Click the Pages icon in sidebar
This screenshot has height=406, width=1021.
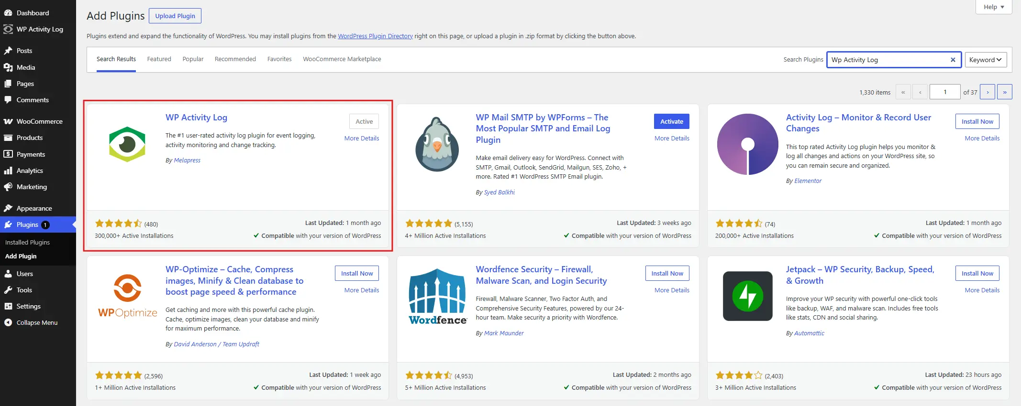tap(8, 84)
